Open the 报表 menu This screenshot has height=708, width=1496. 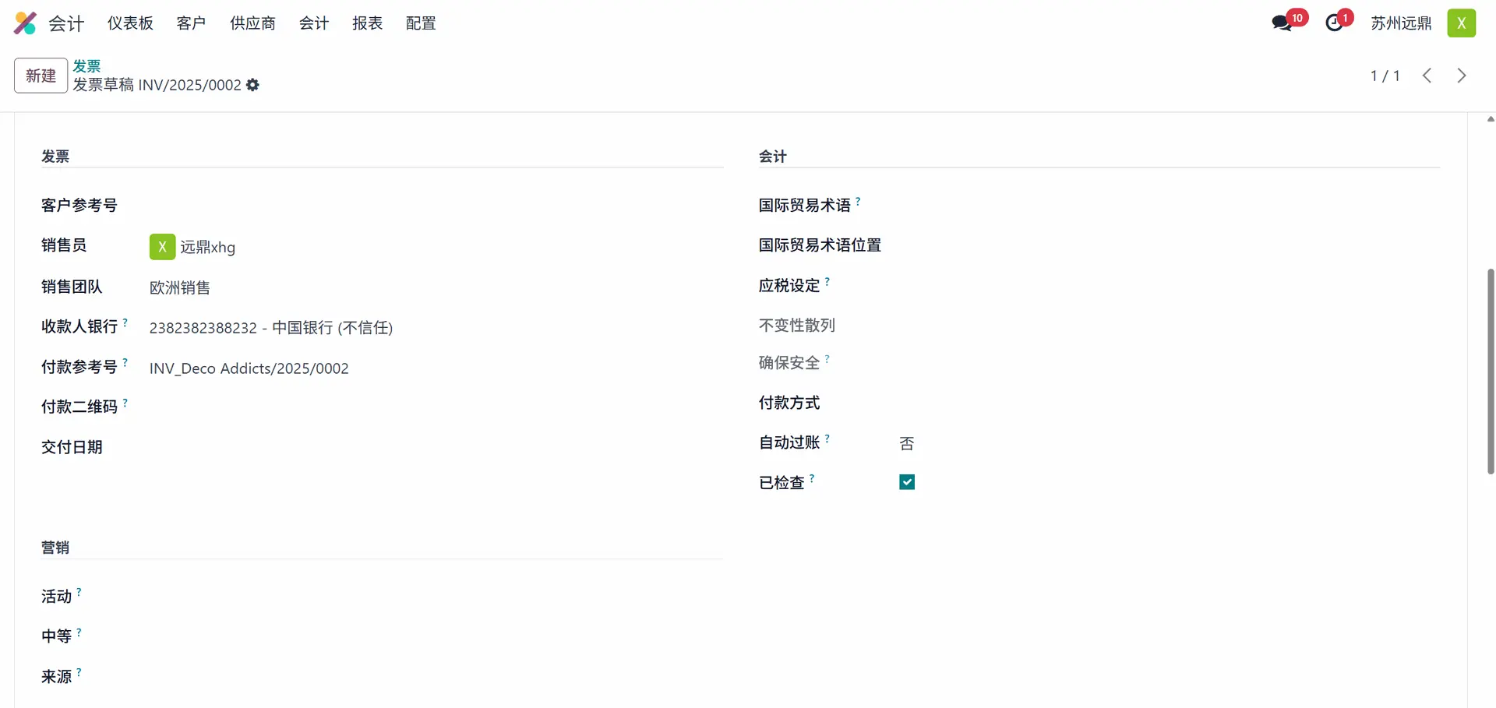click(367, 23)
